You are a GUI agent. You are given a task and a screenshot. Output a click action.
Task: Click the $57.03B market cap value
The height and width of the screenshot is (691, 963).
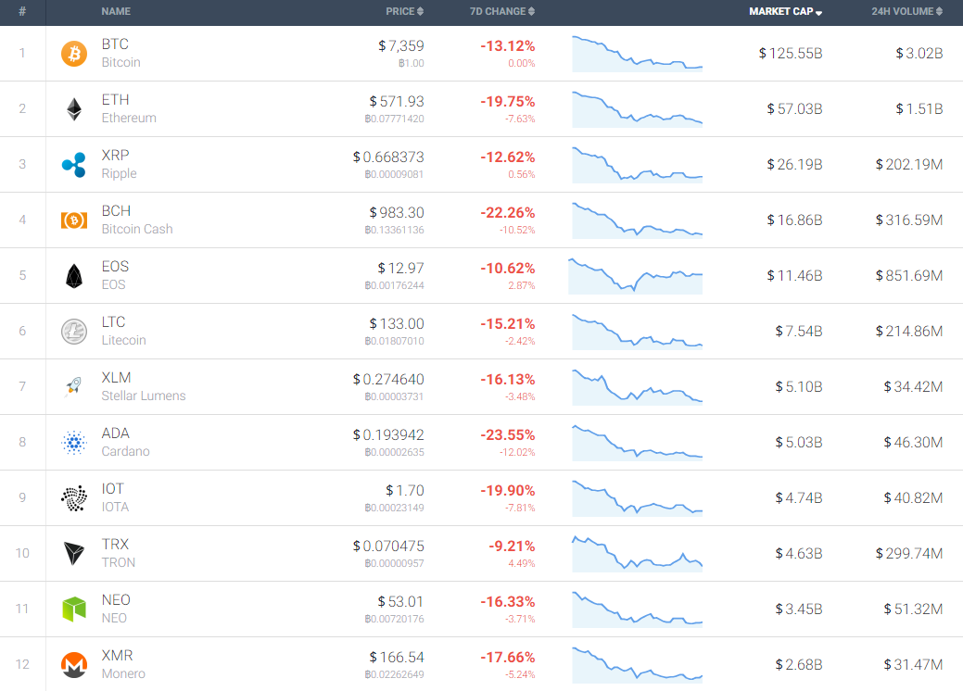click(794, 109)
